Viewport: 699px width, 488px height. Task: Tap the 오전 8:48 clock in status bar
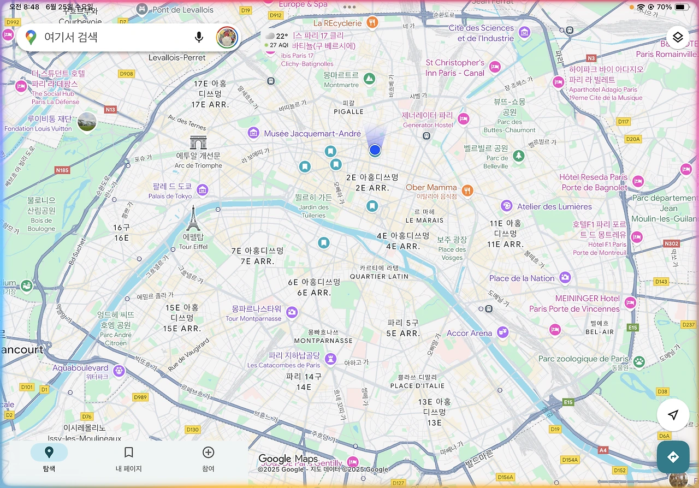(x=25, y=7)
